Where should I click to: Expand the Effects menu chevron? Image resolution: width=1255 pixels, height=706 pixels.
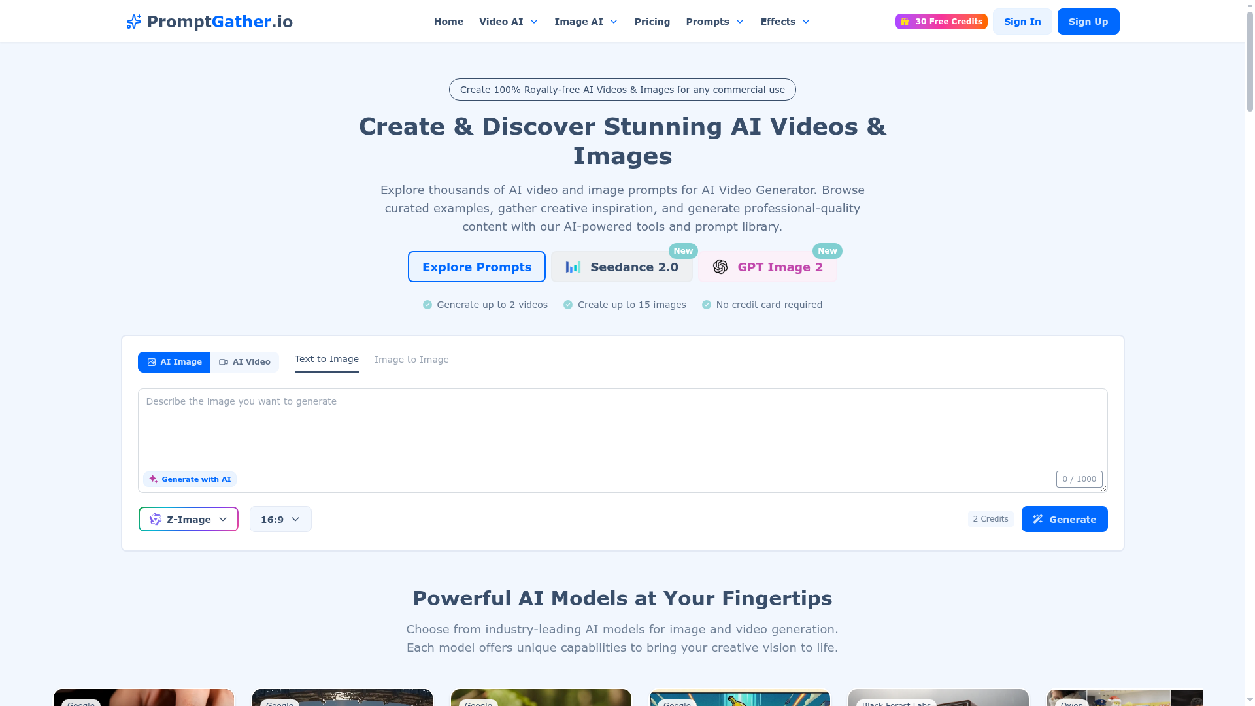tap(806, 22)
